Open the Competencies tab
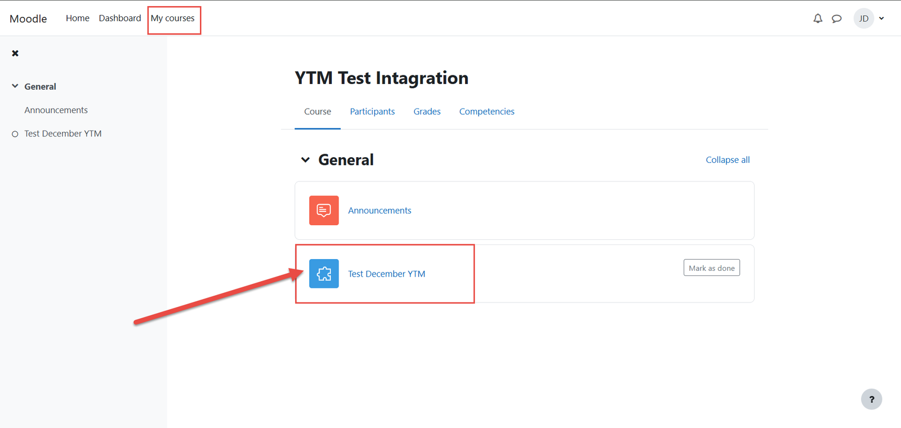901x428 pixels. tap(487, 112)
